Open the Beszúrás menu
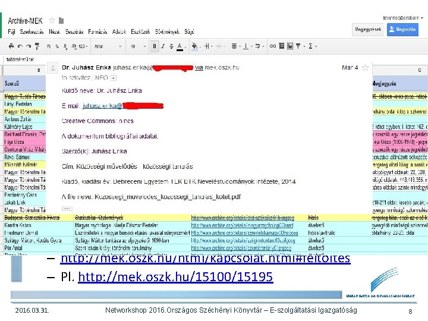 point(74,32)
